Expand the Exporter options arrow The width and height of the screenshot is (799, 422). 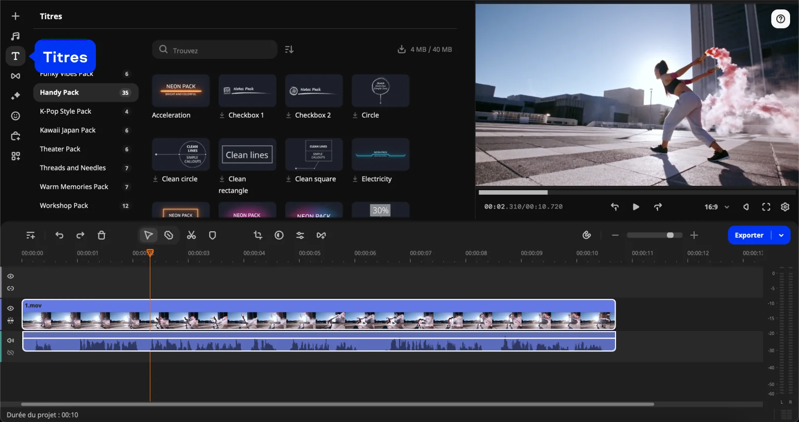pos(781,235)
